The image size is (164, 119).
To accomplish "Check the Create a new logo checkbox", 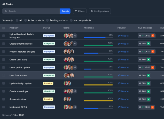I will point(4,91).
